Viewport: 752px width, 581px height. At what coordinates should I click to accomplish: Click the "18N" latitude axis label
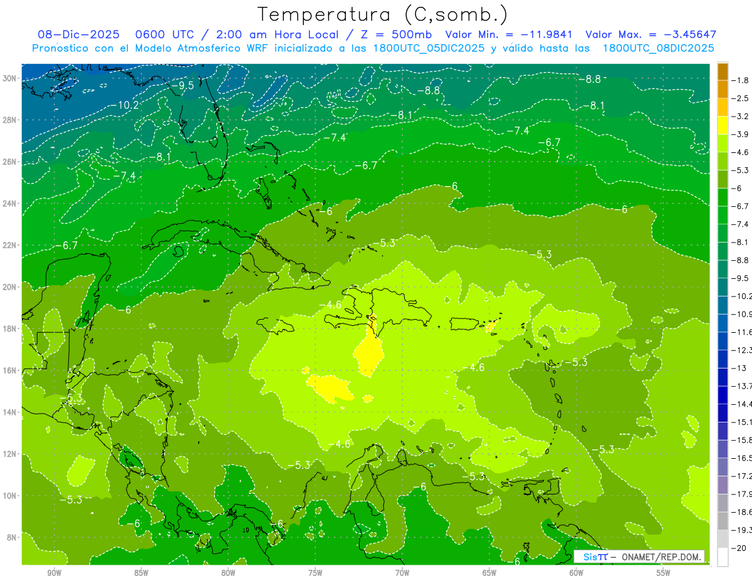11,328
